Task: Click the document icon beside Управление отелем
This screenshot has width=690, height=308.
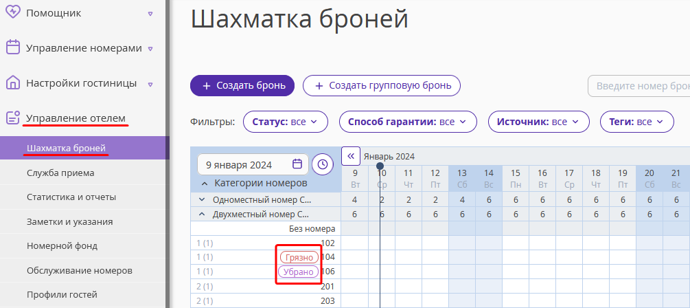Action: pyautogui.click(x=13, y=118)
